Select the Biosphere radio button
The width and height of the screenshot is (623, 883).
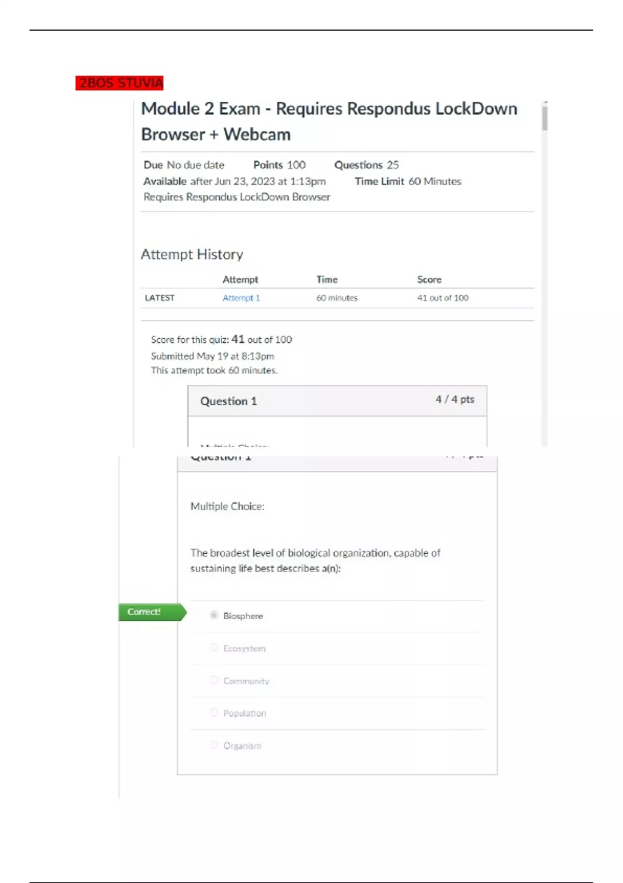pos(214,615)
